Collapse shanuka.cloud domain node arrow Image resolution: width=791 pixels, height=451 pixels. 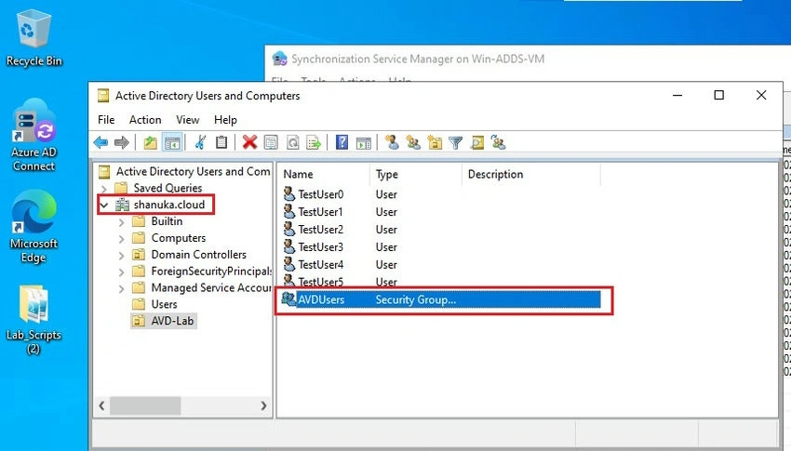pyautogui.click(x=104, y=206)
